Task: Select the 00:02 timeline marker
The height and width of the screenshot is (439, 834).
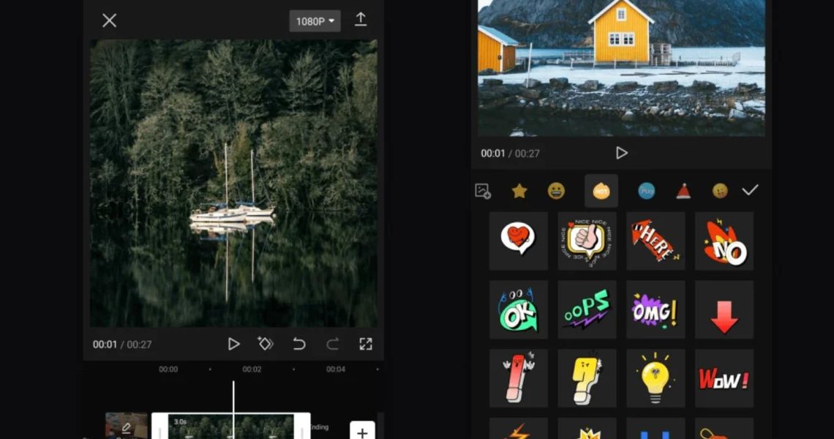Action: click(x=252, y=369)
